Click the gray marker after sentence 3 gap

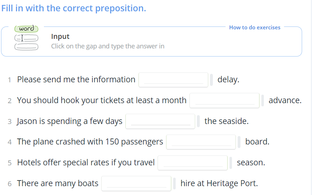(198, 121)
